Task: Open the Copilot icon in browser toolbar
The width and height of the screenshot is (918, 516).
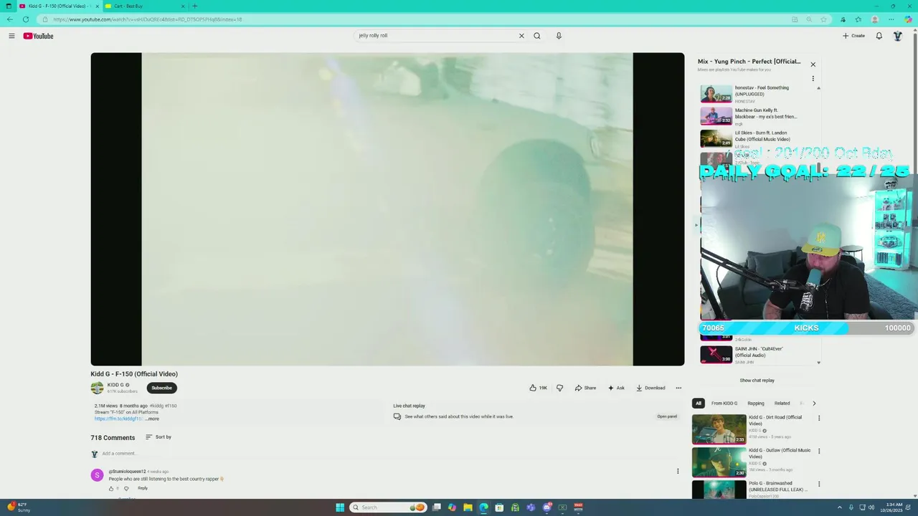Action: click(908, 19)
